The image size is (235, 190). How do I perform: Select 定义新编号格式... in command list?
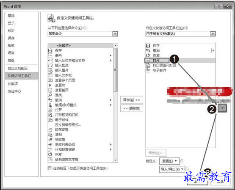point(68,125)
